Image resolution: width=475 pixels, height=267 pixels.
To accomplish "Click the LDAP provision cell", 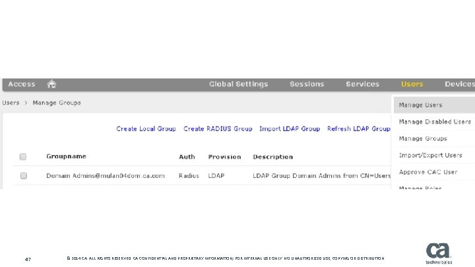I will [x=216, y=176].
